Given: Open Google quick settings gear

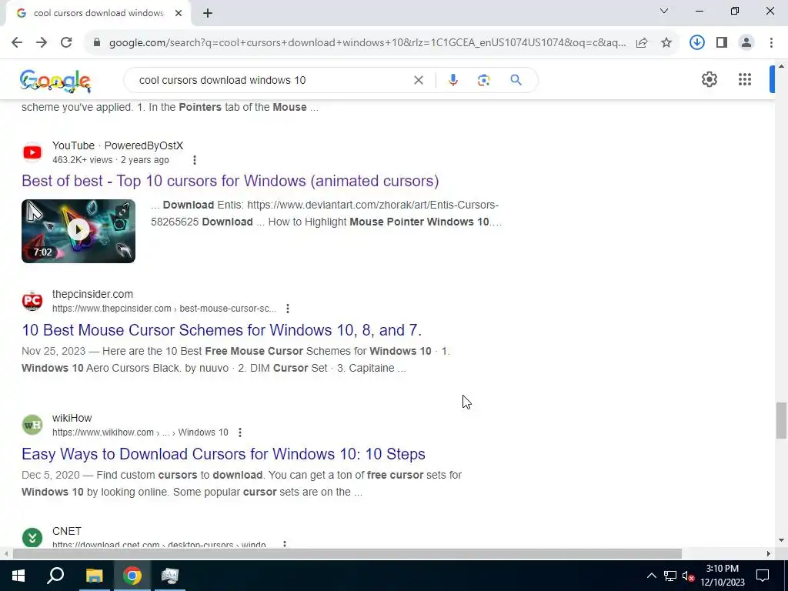Looking at the screenshot, I should 709,79.
